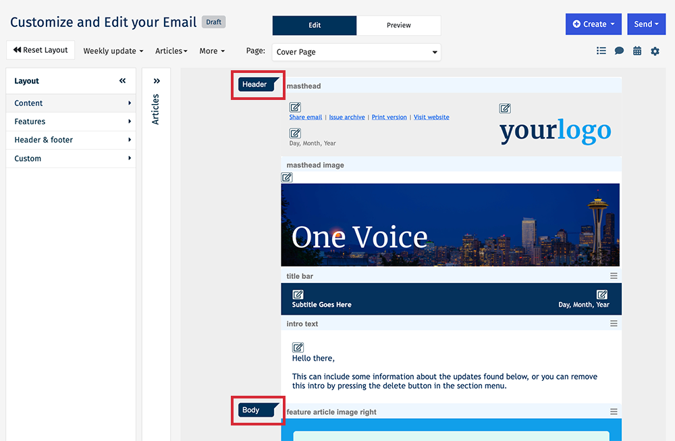Click Reset Layout button
The width and height of the screenshot is (675, 441).
coord(40,50)
